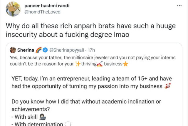Open the tweet's three-dot more options menu
The image size is (188, 126).
point(179,6)
